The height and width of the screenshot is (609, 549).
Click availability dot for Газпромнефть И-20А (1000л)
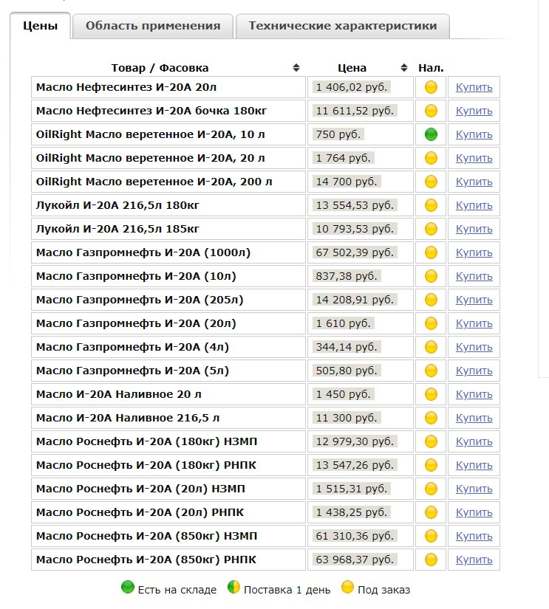tap(431, 252)
